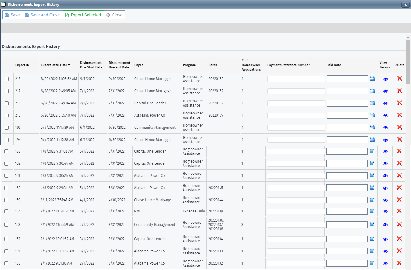Delete export 216 row
411x270 pixels.
click(x=399, y=103)
